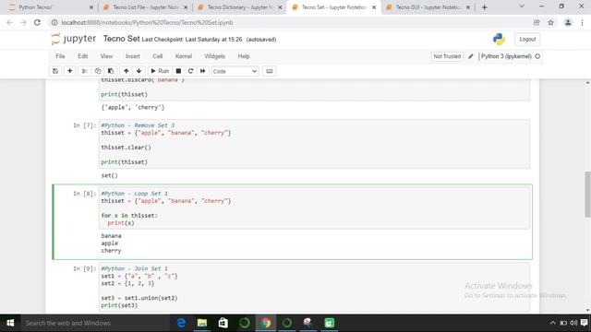Switch to the Tecno Dictionary tab
Image resolution: width=591 pixels, height=332 pixels.
coord(240,7)
